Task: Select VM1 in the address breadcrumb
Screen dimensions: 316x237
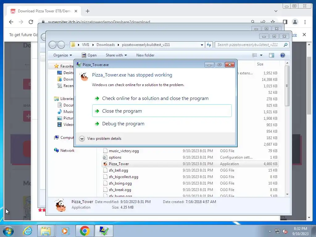Action: tap(85, 45)
